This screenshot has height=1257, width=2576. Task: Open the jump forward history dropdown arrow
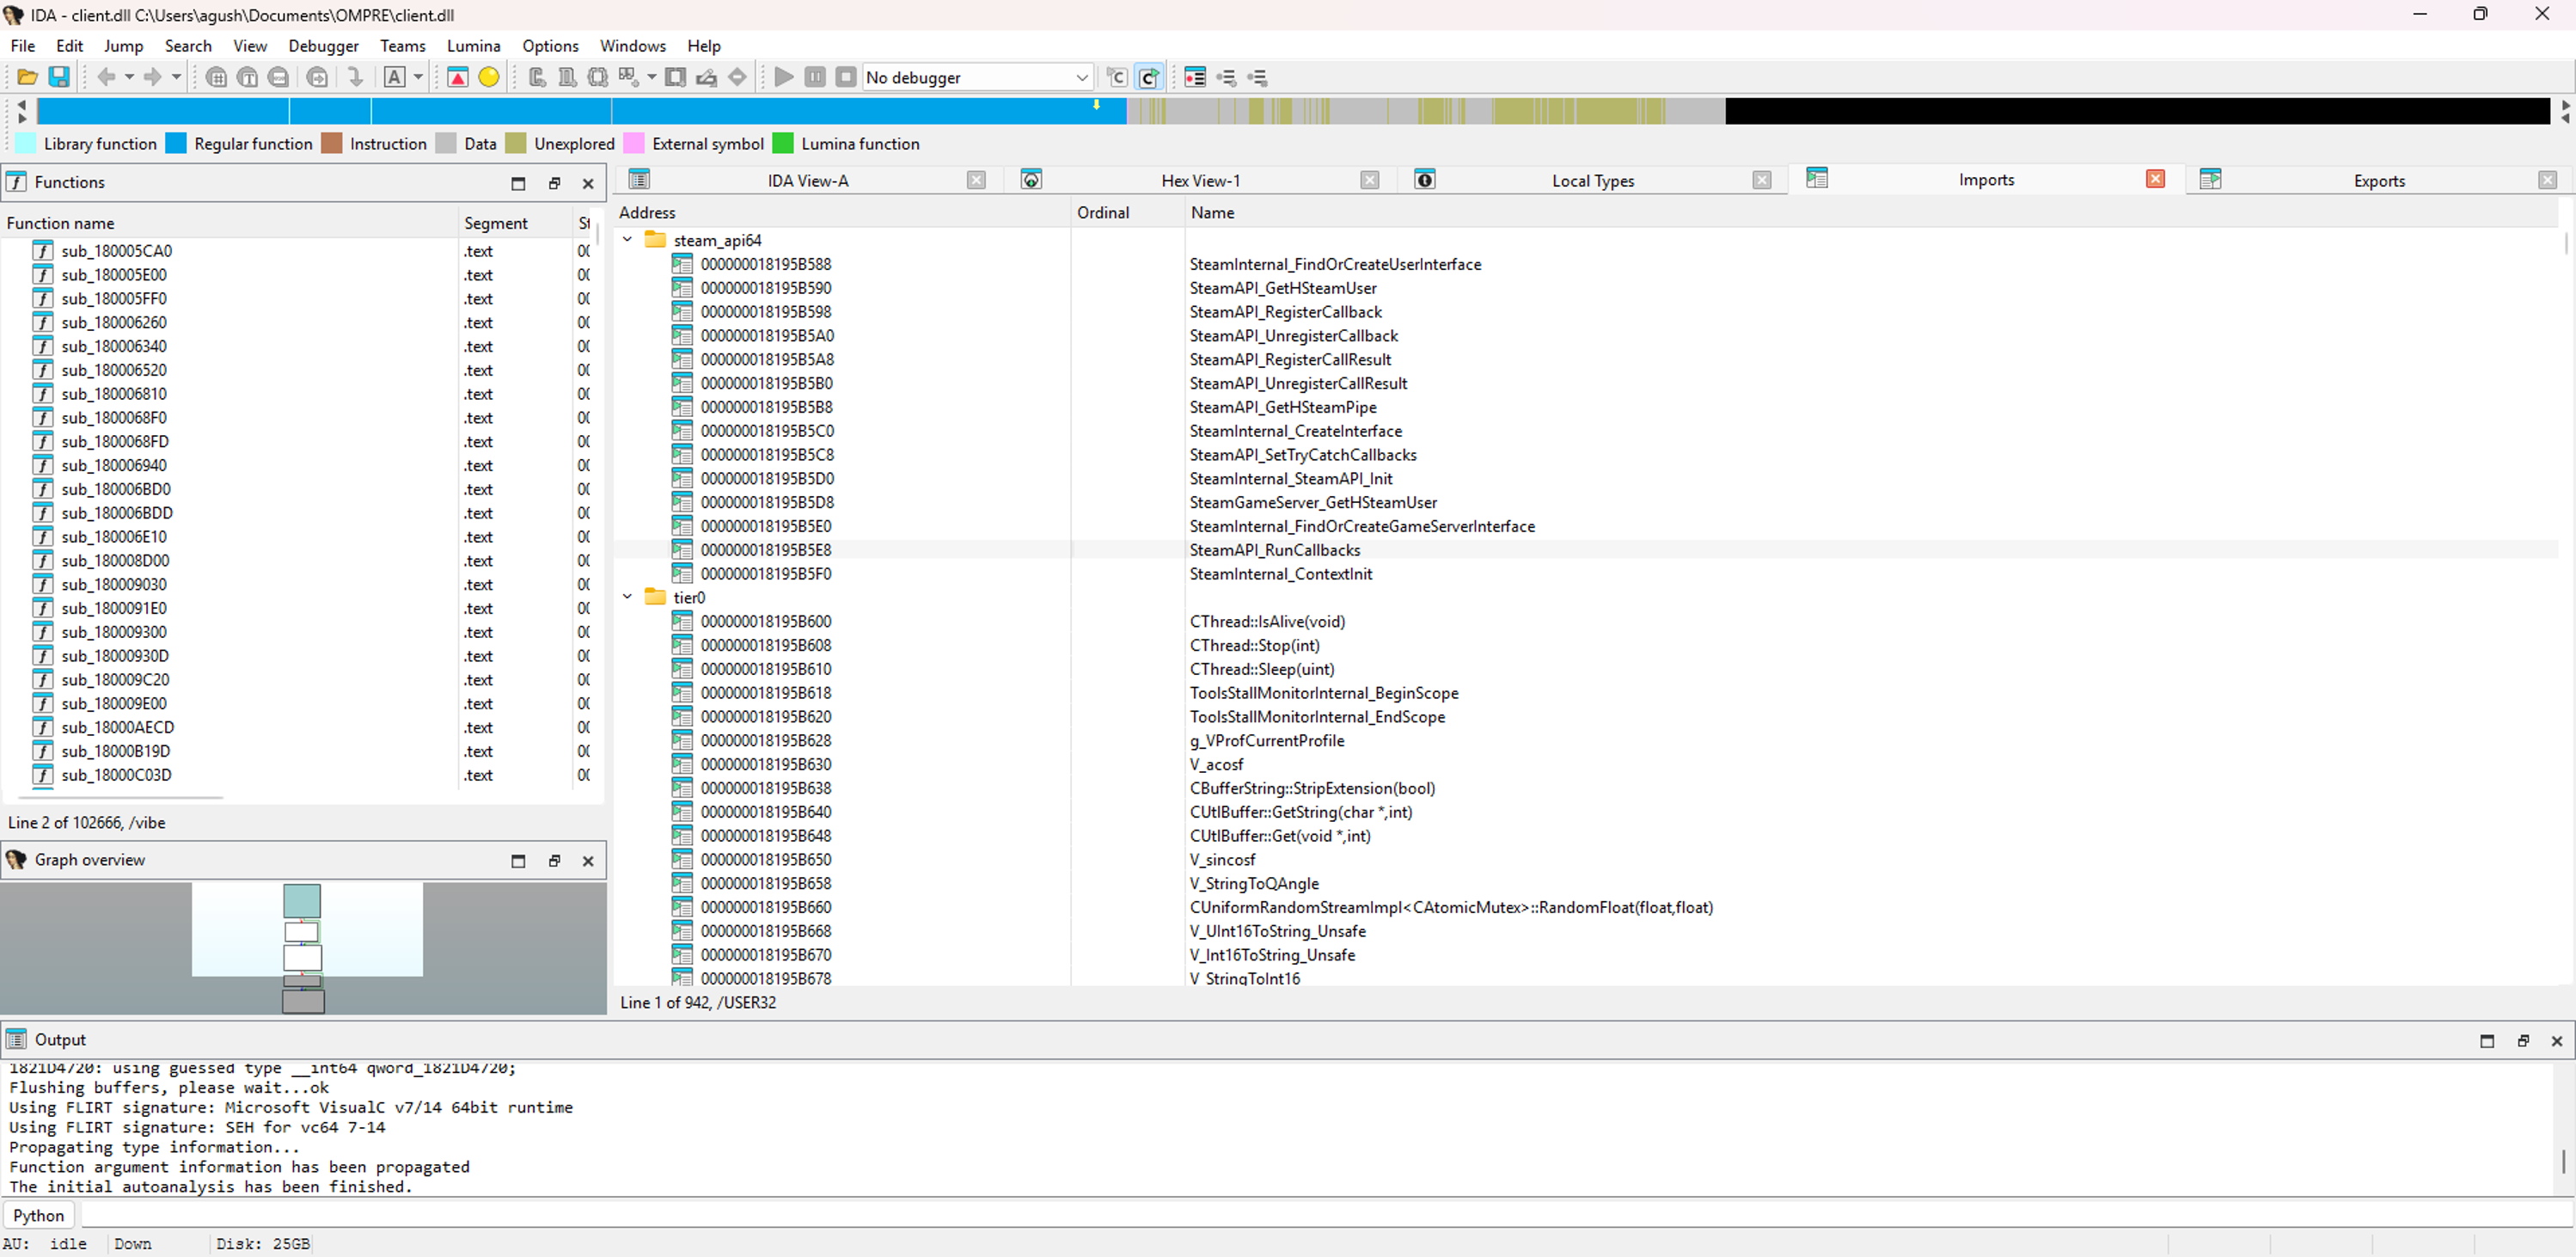[x=176, y=77]
